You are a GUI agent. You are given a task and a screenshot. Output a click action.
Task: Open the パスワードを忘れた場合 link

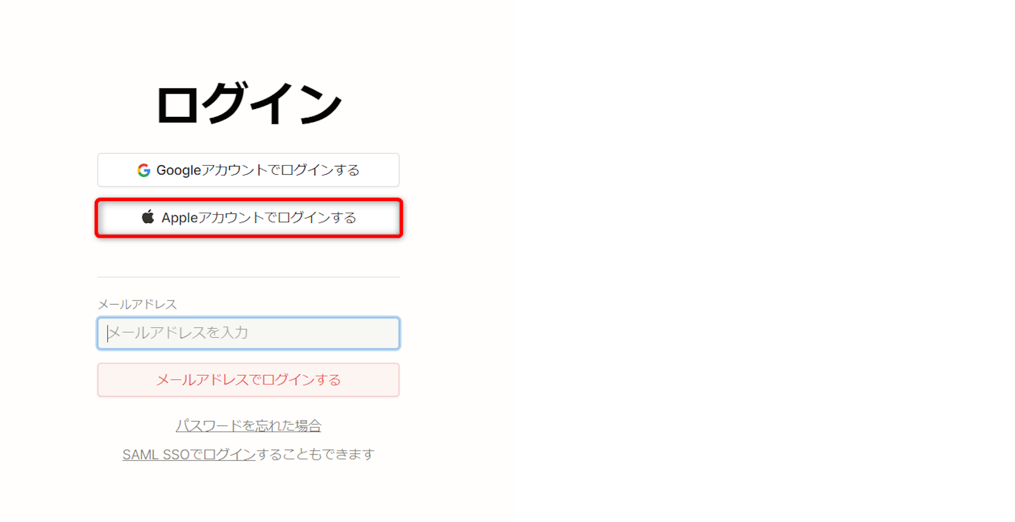coord(248,425)
